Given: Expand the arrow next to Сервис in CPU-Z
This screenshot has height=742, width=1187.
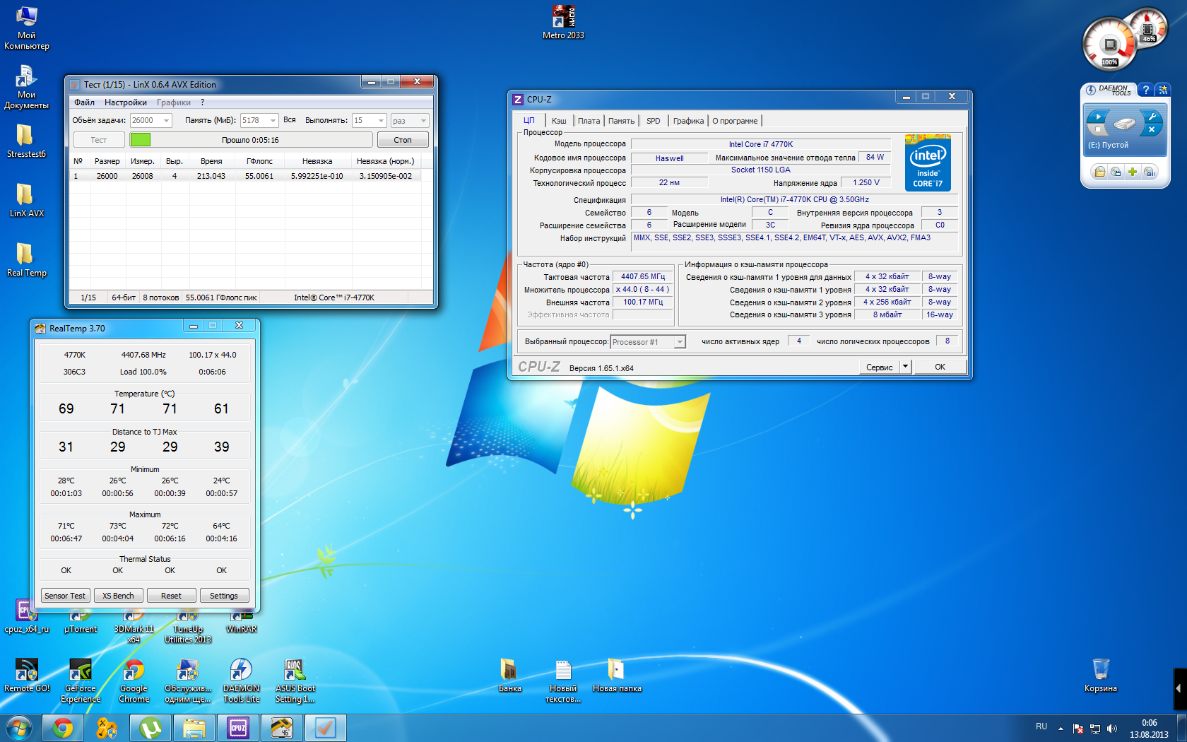Looking at the screenshot, I should [x=905, y=367].
